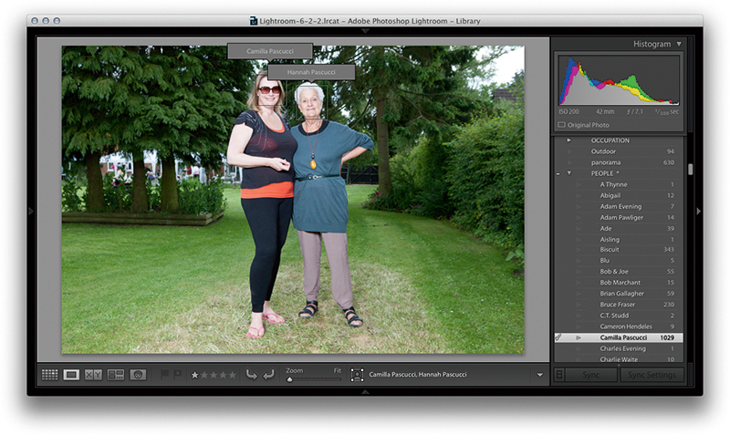Collapse the PEOPLE keyword group
730x435 pixels.
568,173
